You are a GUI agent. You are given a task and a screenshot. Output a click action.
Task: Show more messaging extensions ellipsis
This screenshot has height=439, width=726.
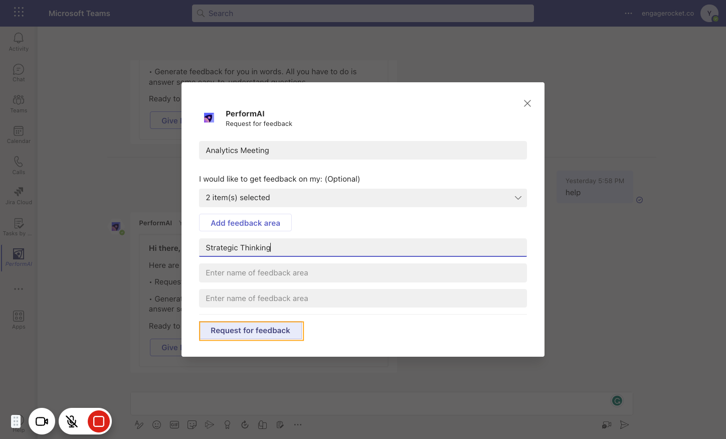[x=298, y=425]
